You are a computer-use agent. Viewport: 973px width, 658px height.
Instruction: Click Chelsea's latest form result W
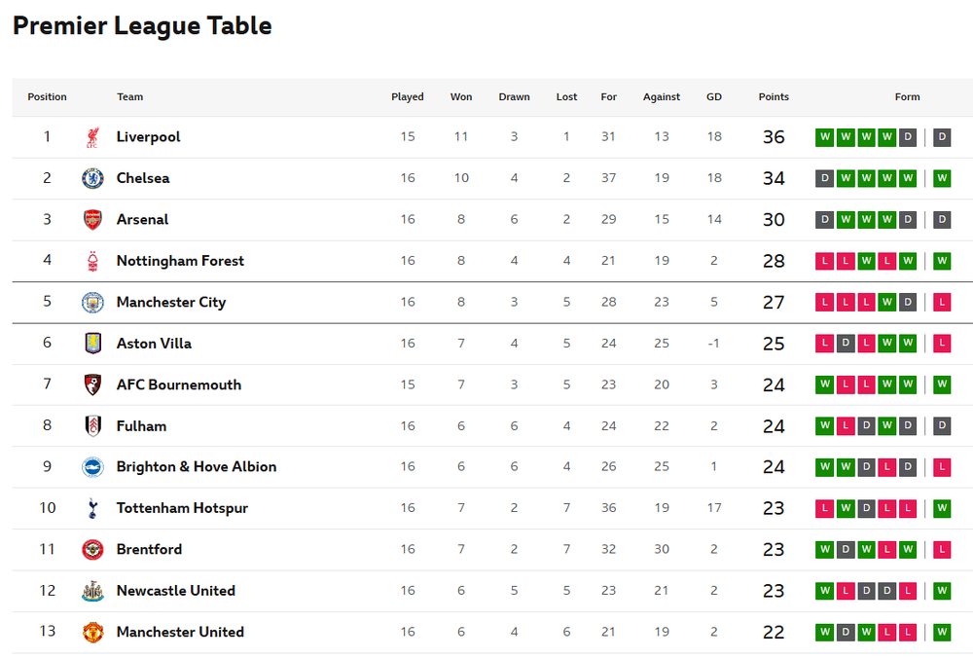pyautogui.click(x=942, y=178)
